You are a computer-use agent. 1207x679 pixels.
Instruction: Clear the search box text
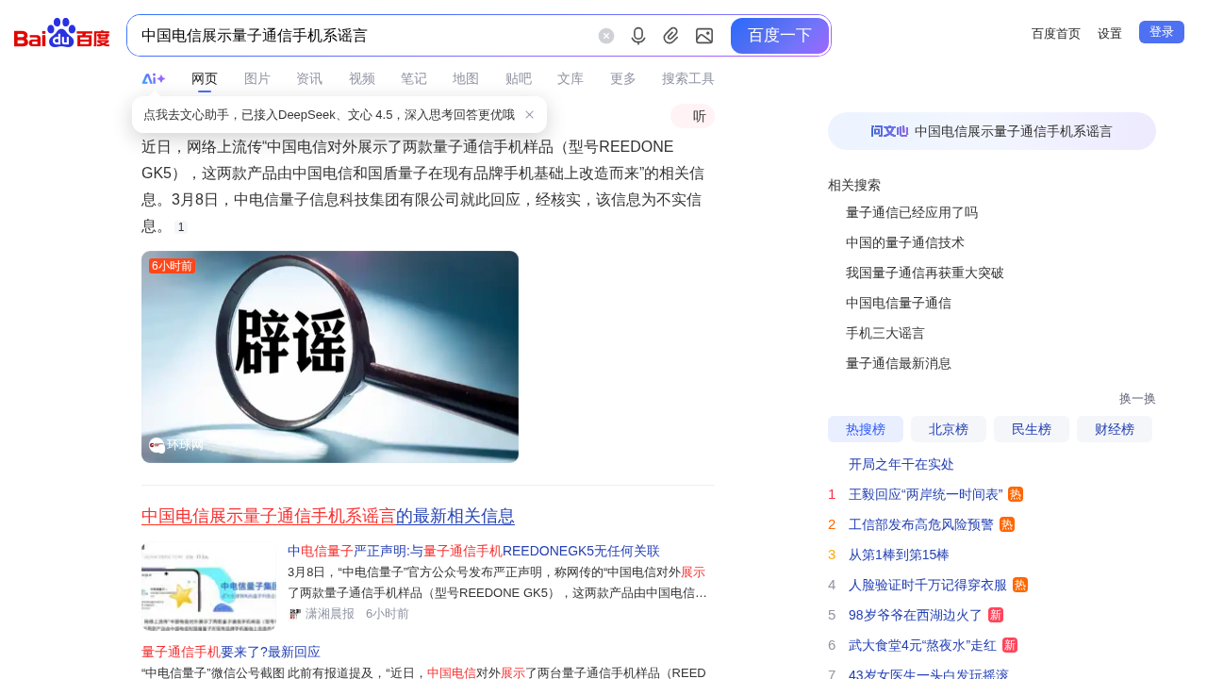pyautogui.click(x=606, y=36)
